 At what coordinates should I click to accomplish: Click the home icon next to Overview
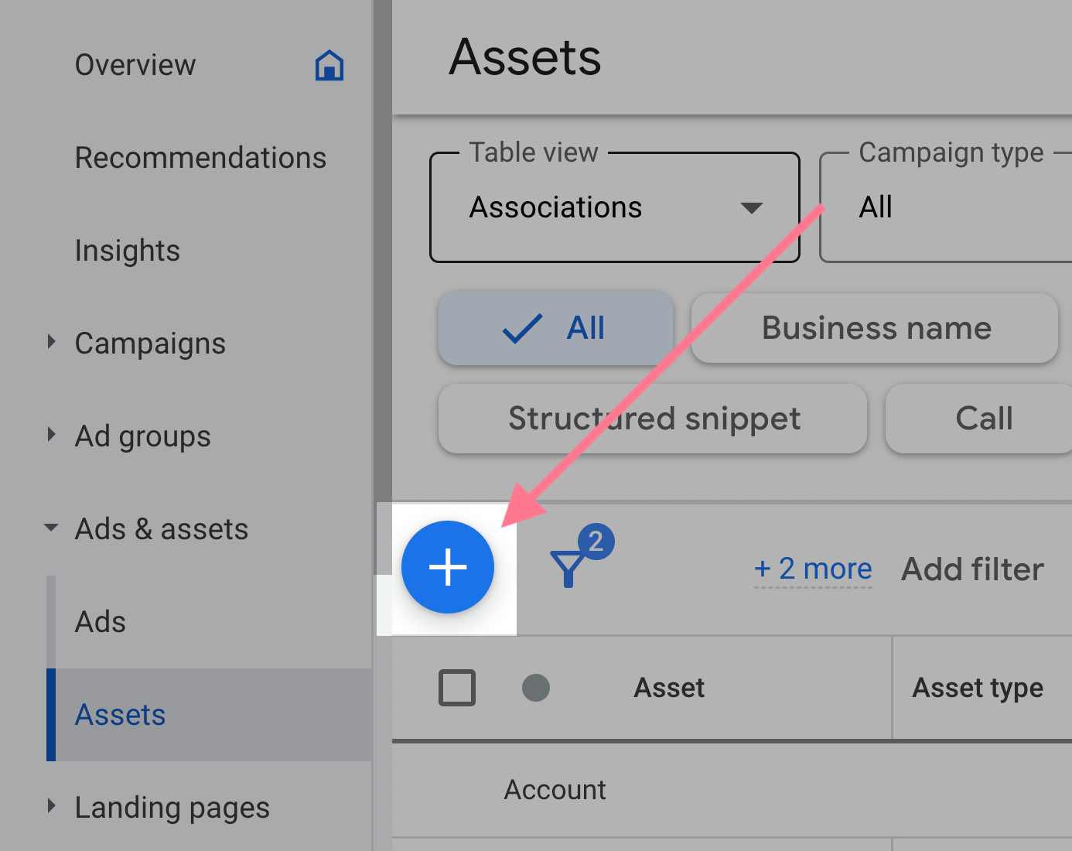point(329,66)
